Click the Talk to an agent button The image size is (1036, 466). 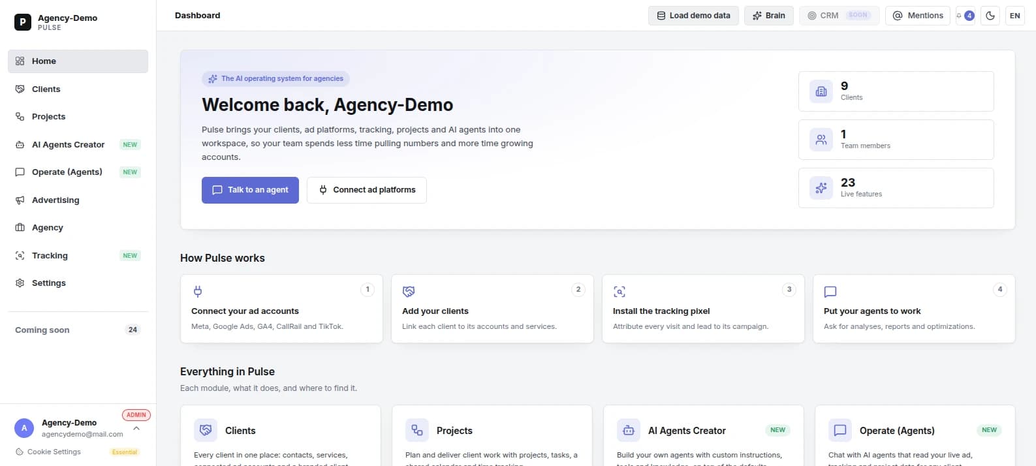(x=250, y=190)
